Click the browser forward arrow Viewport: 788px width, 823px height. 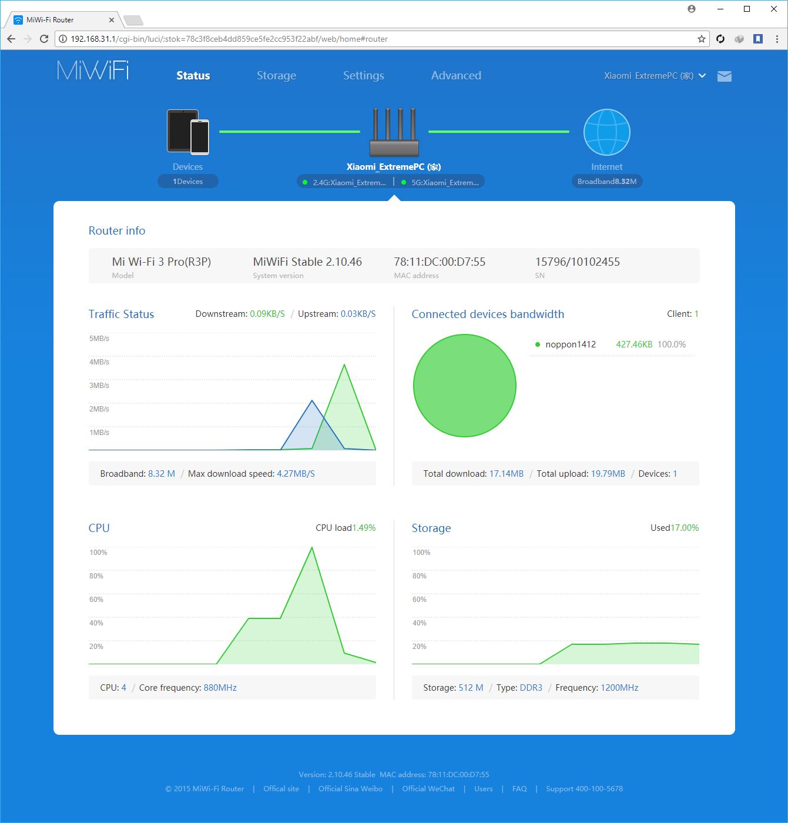pyautogui.click(x=28, y=39)
